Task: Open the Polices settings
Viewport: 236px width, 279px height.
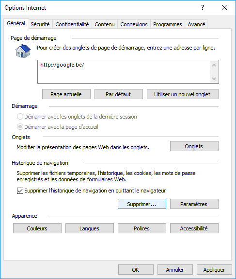Action: (x=142, y=228)
